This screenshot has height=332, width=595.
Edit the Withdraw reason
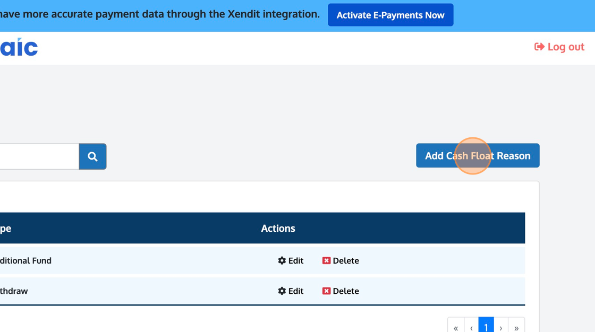click(x=291, y=291)
